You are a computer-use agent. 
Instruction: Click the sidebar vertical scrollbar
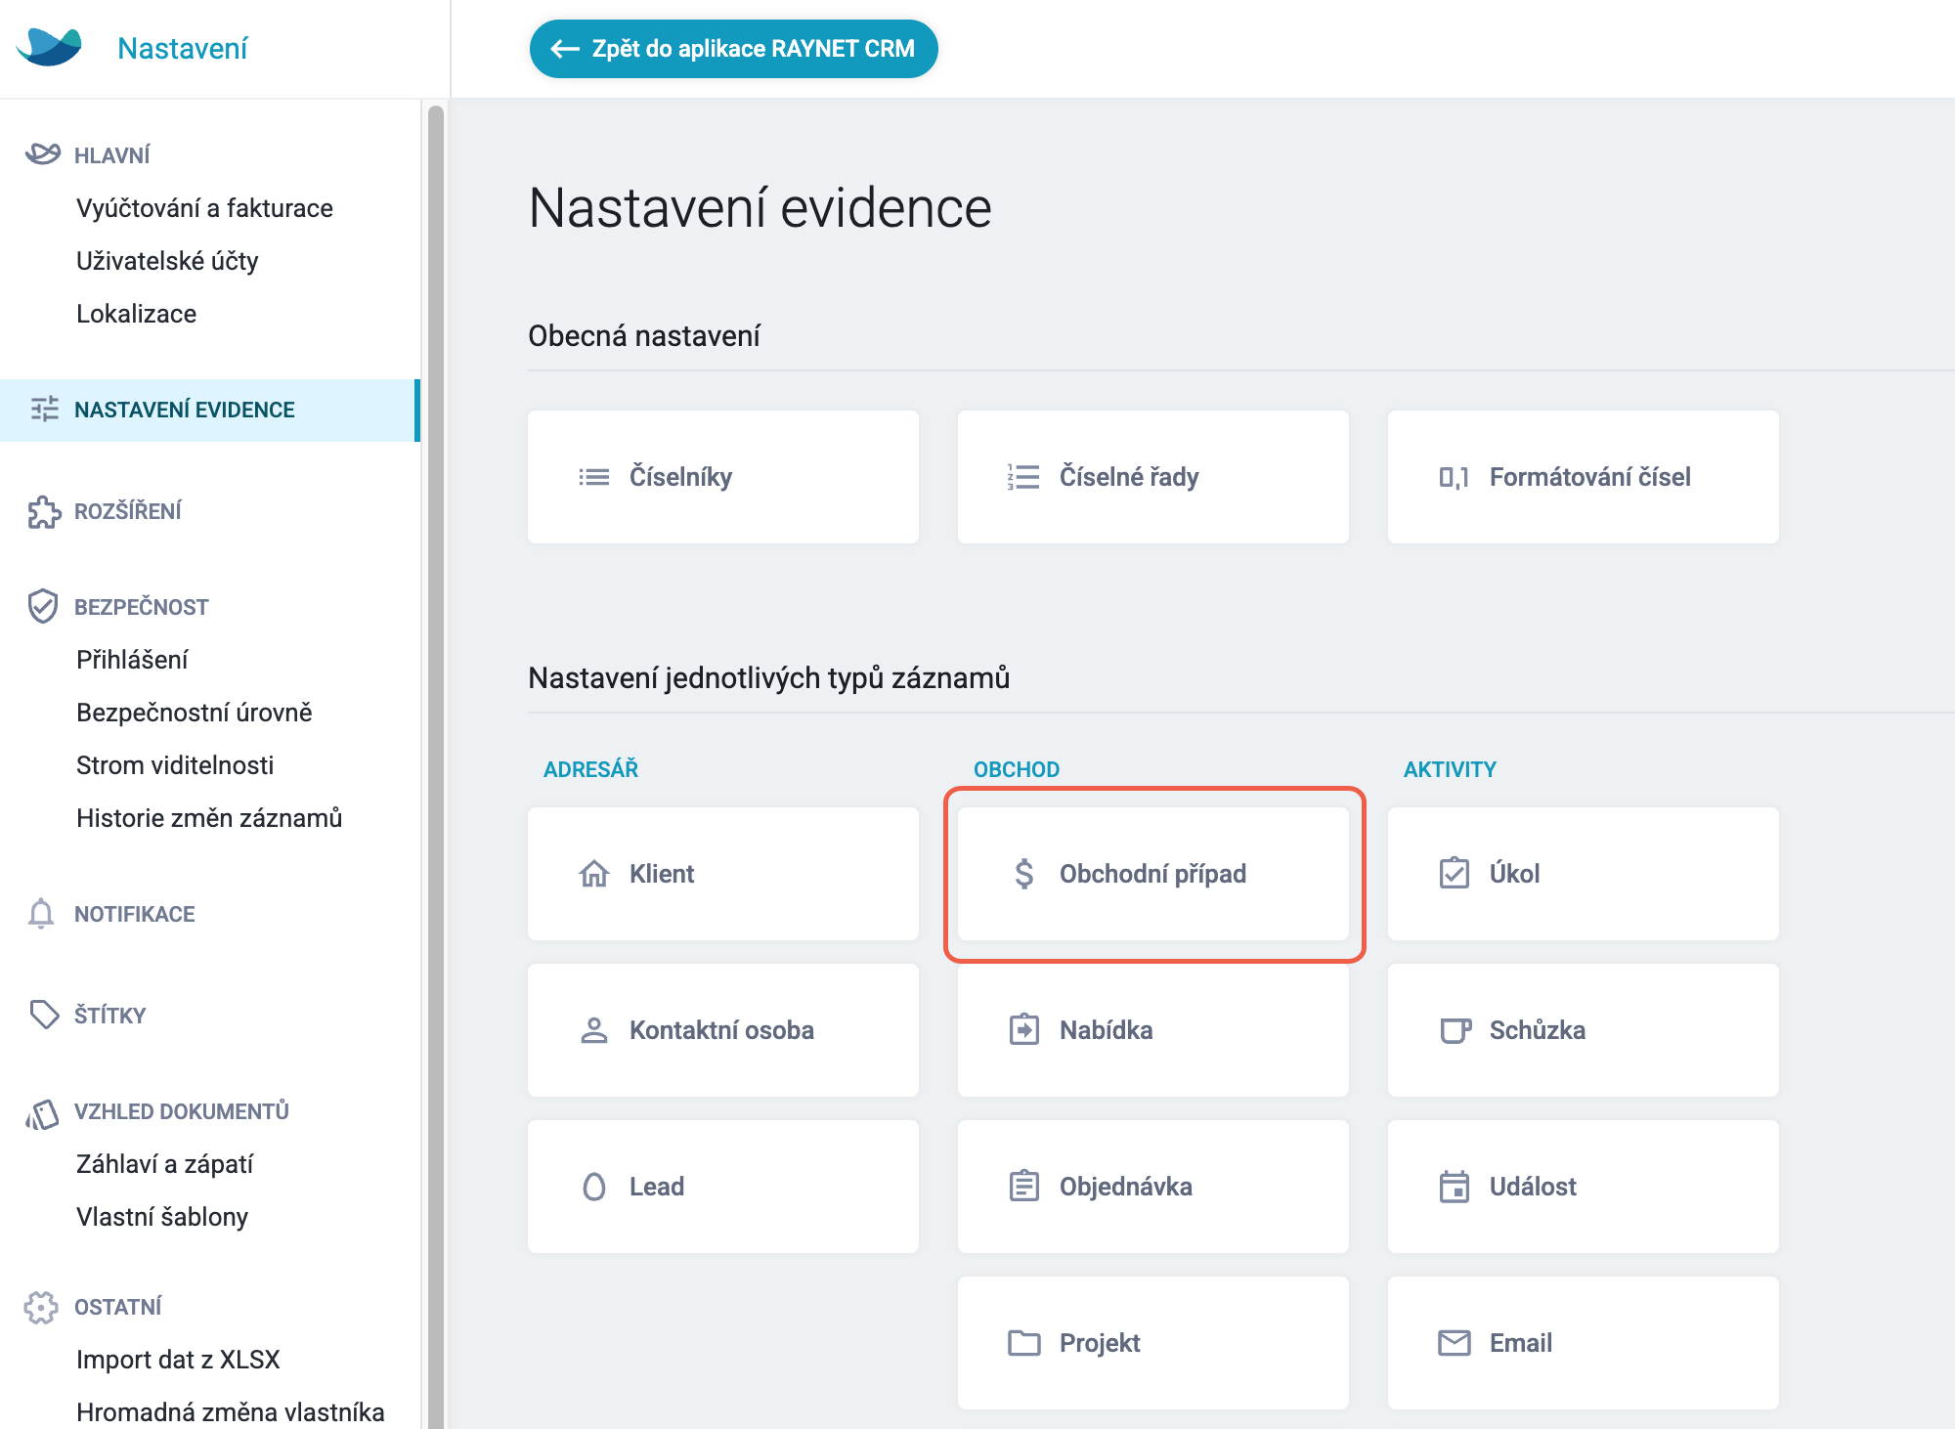pyautogui.click(x=436, y=762)
